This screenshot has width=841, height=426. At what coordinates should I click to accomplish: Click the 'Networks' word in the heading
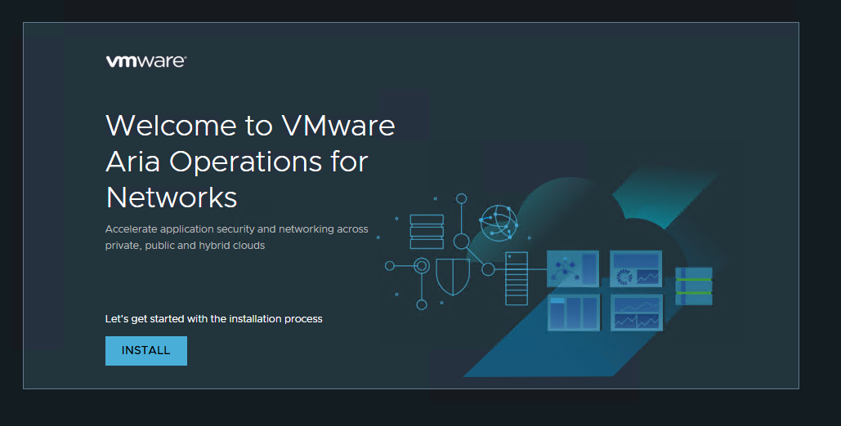click(x=172, y=197)
